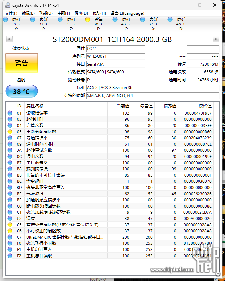Click the status icon for UltraDMA CRC row
Screen dimensions: 225x281
coord(10,237)
